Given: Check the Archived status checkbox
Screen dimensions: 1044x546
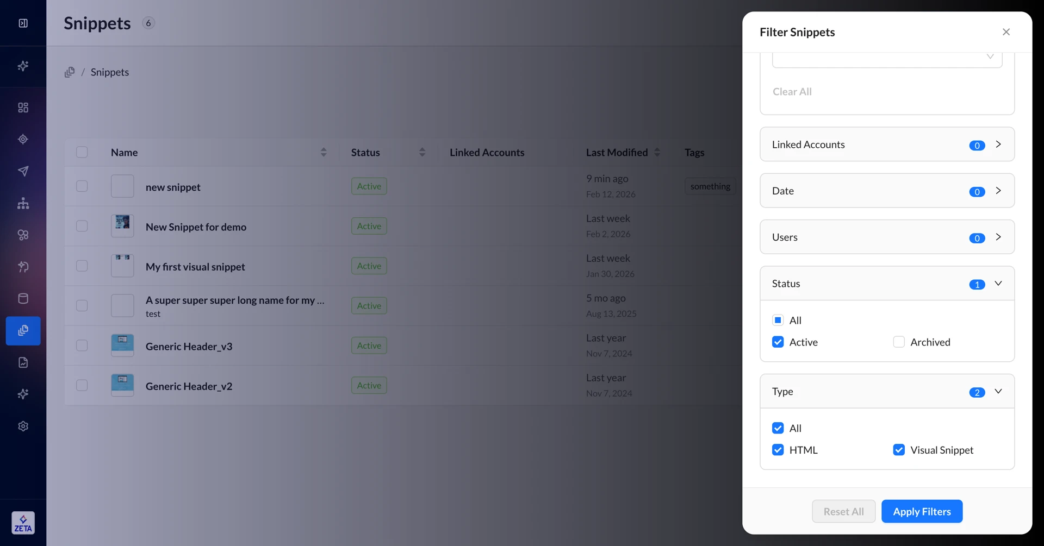Looking at the screenshot, I should coord(899,342).
